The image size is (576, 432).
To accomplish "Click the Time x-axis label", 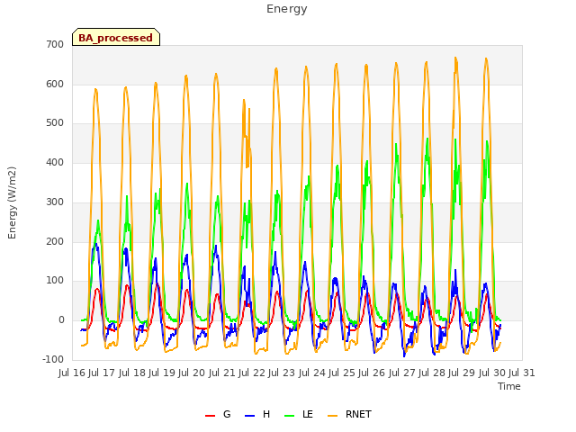I will (508, 386).
